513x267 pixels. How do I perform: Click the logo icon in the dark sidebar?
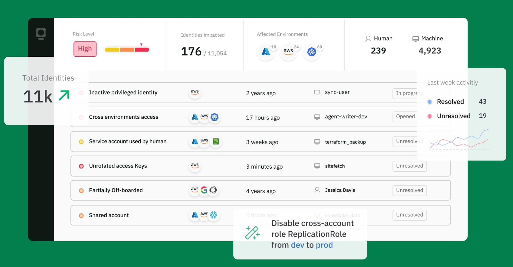coord(41,34)
